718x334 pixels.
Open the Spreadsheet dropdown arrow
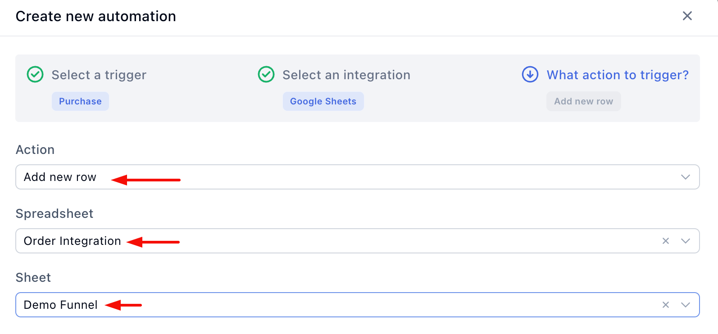pos(685,241)
